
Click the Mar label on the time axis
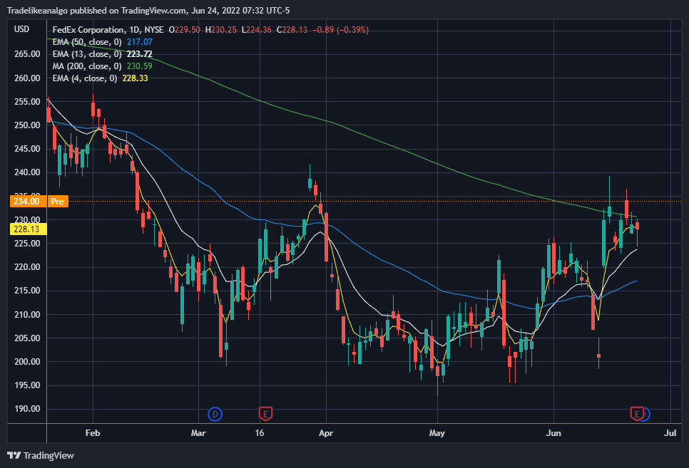point(198,433)
